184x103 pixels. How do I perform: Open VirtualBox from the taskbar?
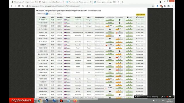(x=47, y=101)
